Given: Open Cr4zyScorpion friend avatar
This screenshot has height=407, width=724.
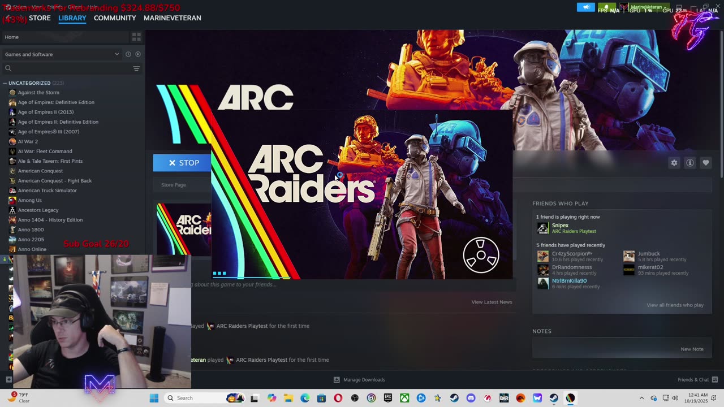Looking at the screenshot, I should click(x=543, y=256).
